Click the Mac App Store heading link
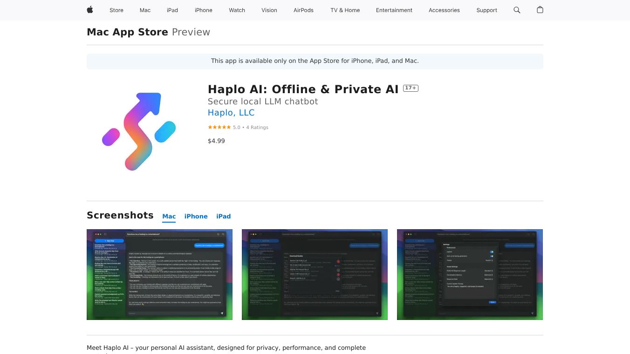The image size is (630, 354). click(127, 32)
